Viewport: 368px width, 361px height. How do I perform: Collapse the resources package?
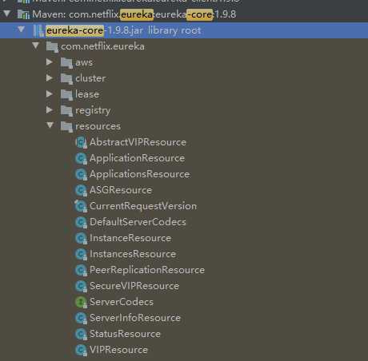[x=50, y=125]
